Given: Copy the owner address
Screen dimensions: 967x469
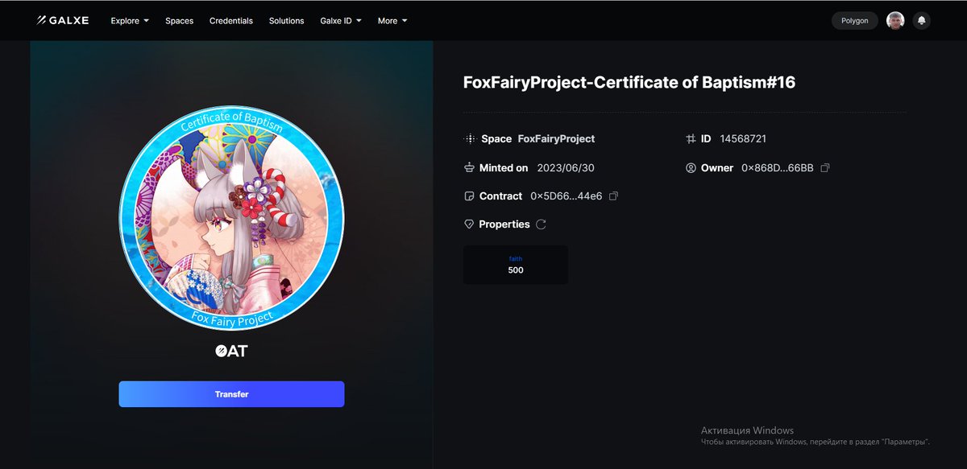Looking at the screenshot, I should point(824,168).
